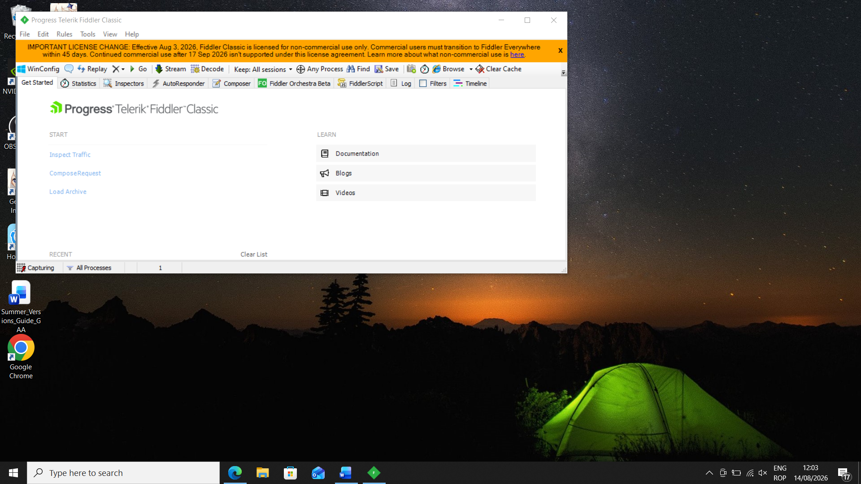Image resolution: width=861 pixels, height=484 pixels.
Task: Switch to the Timeline tab
Action: tap(470, 83)
